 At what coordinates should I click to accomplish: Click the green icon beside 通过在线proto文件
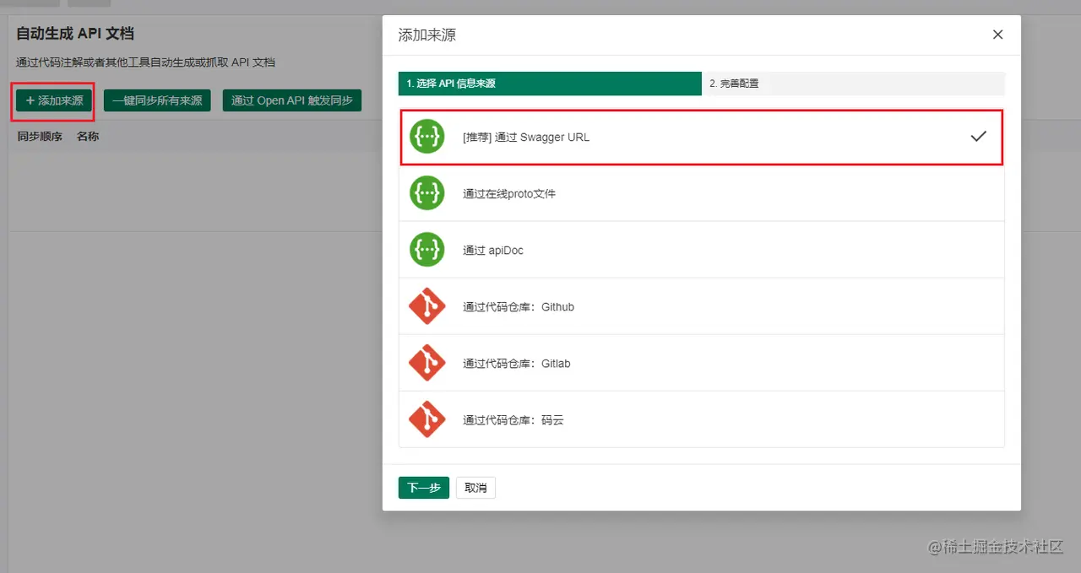(x=426, y=192)
